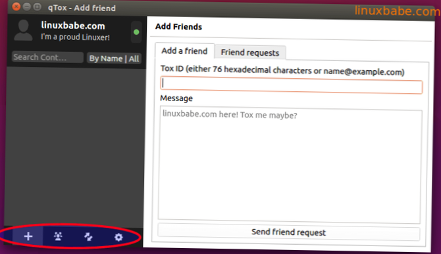This screenshot has height=254, width=441.
Task: Send the friend request
Action: (288, 232)
